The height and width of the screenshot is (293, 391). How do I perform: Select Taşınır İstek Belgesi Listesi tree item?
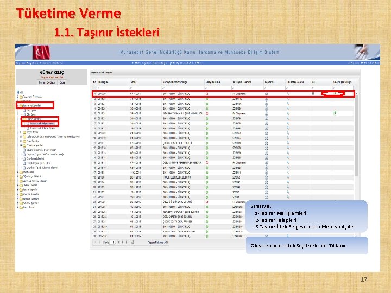click(42, 123)
